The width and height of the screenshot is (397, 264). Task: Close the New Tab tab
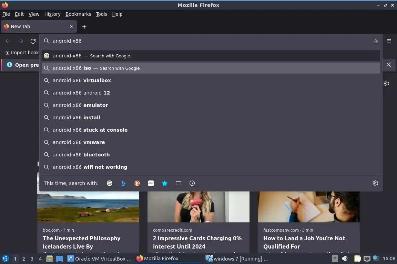tap(71, 26)
